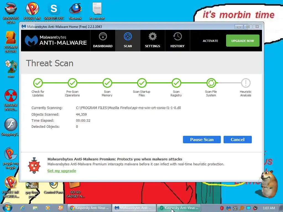Click the Scan Registry step icon

click(176, 83)
